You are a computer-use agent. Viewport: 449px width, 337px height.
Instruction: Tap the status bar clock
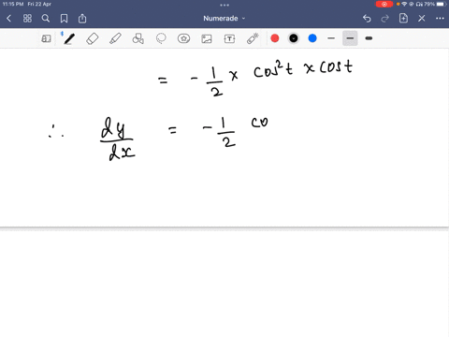(x=13, y=4)
